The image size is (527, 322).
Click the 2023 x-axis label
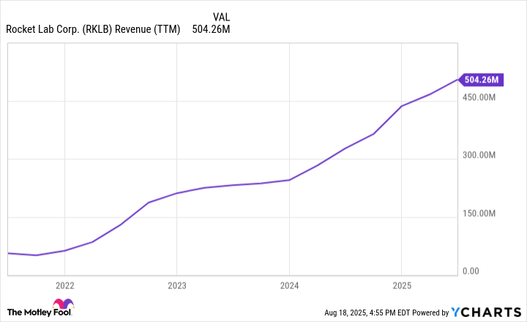coord(177,285)
